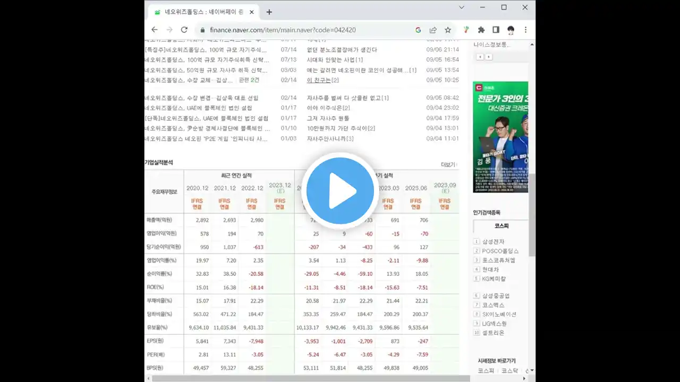Open the 더보기 link for 기업실적분석
The width and height of the screenshot is (680, 382).
[448, 164]
